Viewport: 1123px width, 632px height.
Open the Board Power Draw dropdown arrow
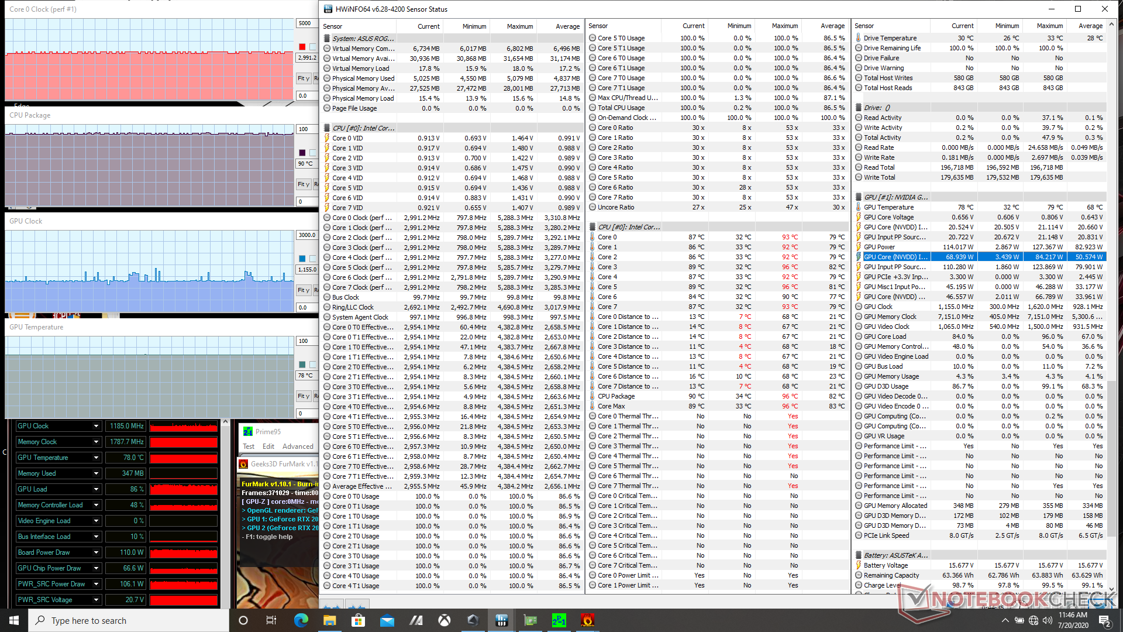96,552
